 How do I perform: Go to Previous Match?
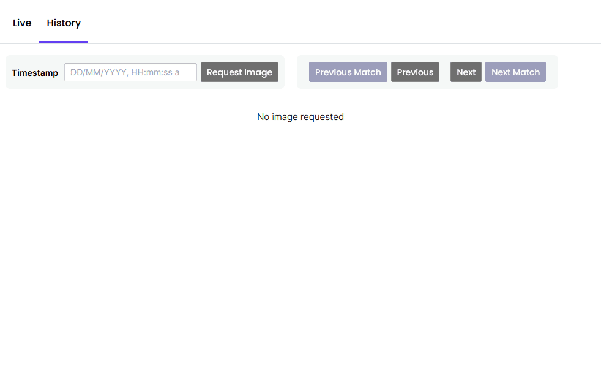(x=348, y=72)
